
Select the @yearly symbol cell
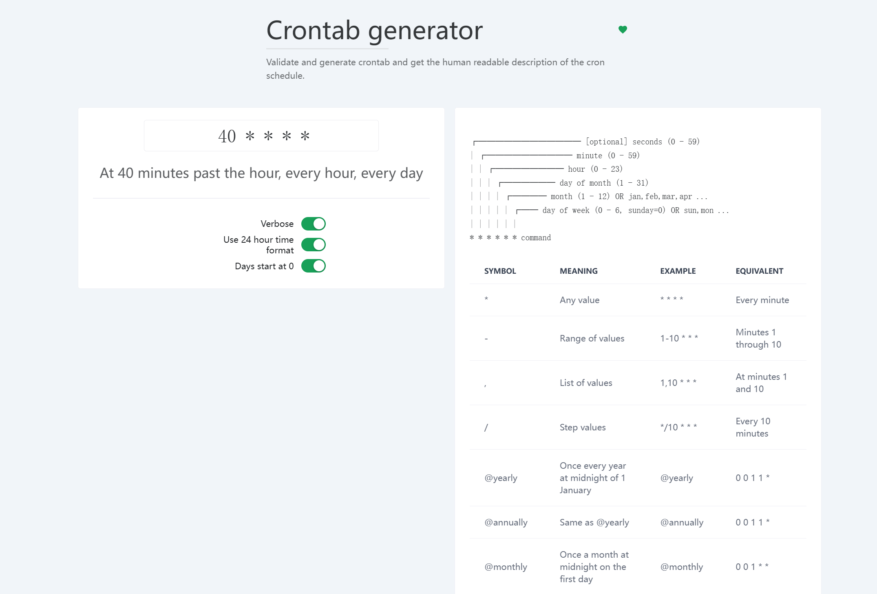501,478
